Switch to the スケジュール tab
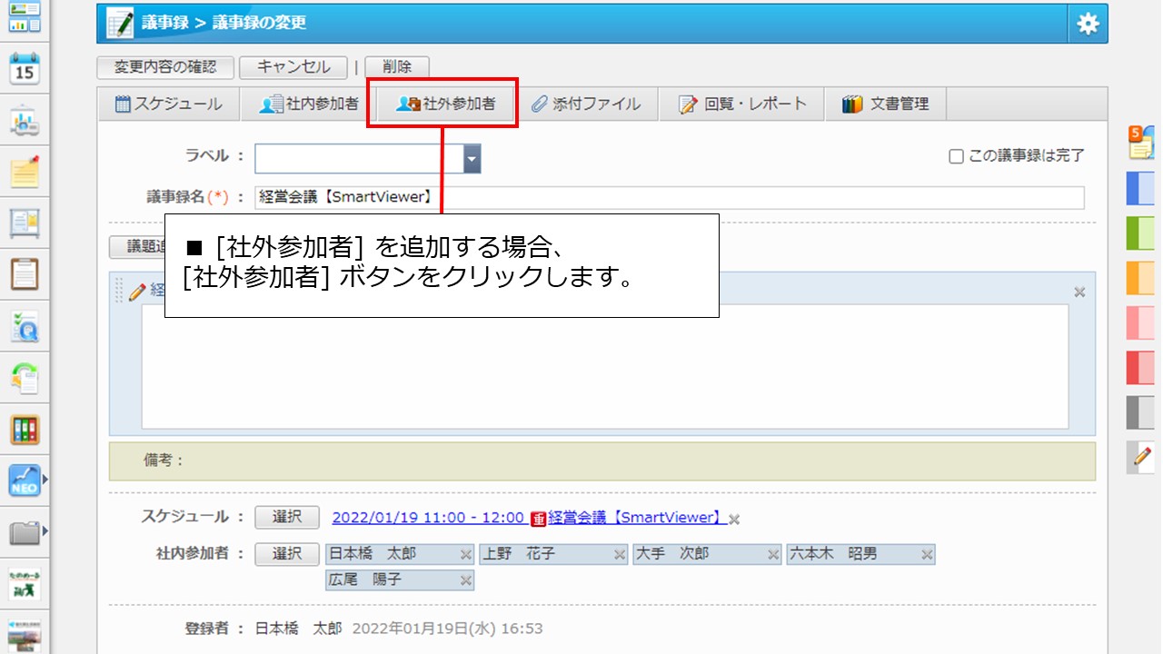Viewport: 1163px width, 654px height. click(x=168, y=104)
